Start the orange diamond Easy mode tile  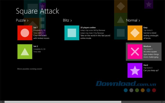coord(135,33)
